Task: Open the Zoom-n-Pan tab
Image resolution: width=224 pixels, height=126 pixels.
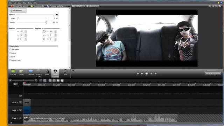Action: pos(39,73)
